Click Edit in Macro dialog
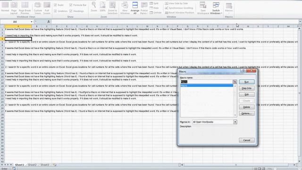Viewport: 302px width, 170px height. point(247,94)
